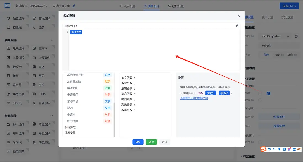Switch to the 页面设置 tab
The width and height of the screenshot is (303, 162).
click(x=127, y=6)
